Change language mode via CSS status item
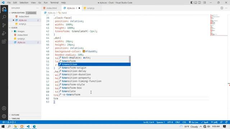Viewport: 230px width, 129px height. click(x=184, y=122)
